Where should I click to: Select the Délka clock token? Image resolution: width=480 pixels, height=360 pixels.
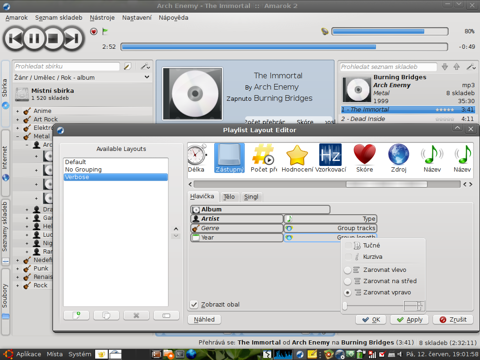[x=196, y=158]
